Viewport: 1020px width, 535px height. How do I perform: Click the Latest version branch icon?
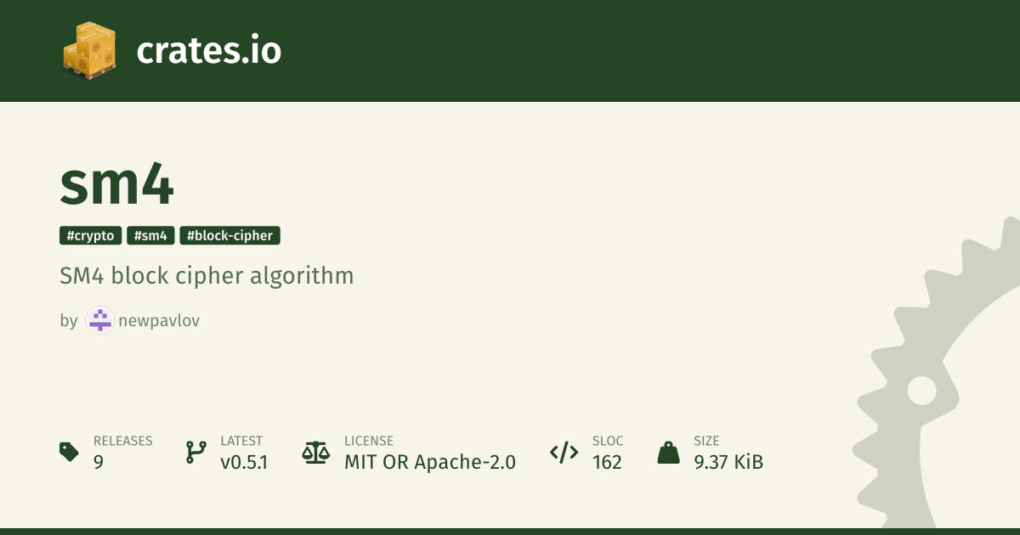click(196, 452)
